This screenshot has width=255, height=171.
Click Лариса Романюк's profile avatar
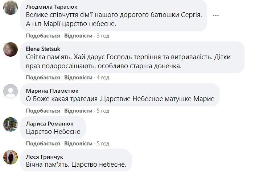(11, 124)
